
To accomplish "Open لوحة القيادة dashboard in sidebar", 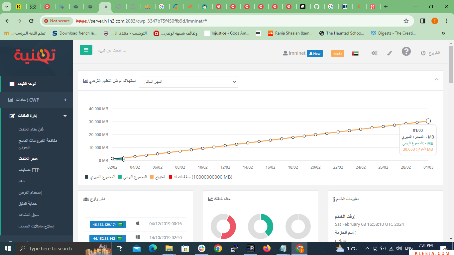I will click(37, 84).
